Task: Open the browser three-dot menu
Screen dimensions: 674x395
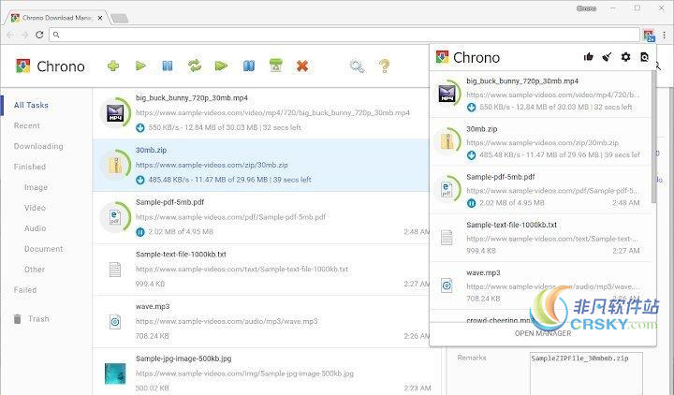Action: pyautogui.click(x=664, y=35)
